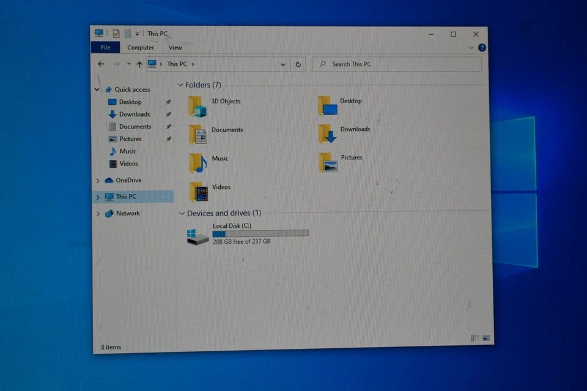Click the This PC icon in title bar
587x391 pixels.
(x=99, y=34)
